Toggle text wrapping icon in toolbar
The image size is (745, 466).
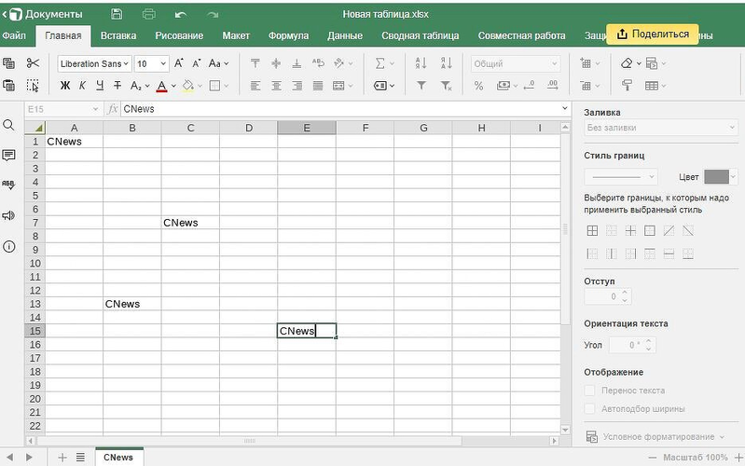pos(318,63)
